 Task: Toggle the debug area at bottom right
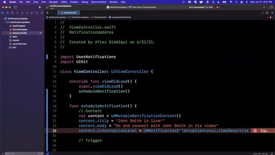pos(272,154)
